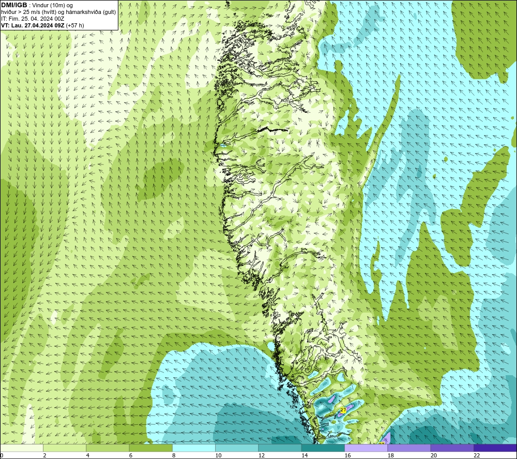
Task: Click the '0' colorbar tick label
Action: coord(2,455)
